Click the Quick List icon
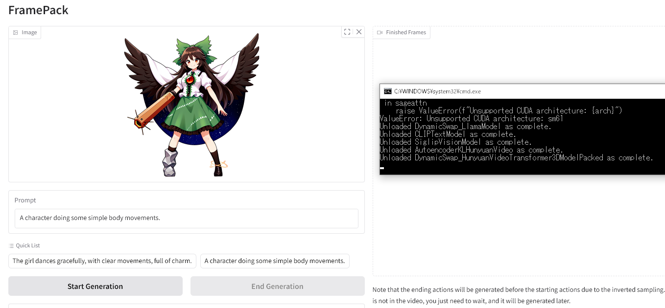665x308 pixels. [x=11, y=245]
